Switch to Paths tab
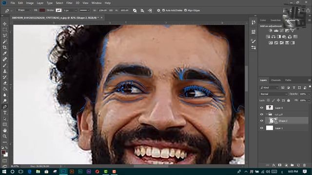 288,80
